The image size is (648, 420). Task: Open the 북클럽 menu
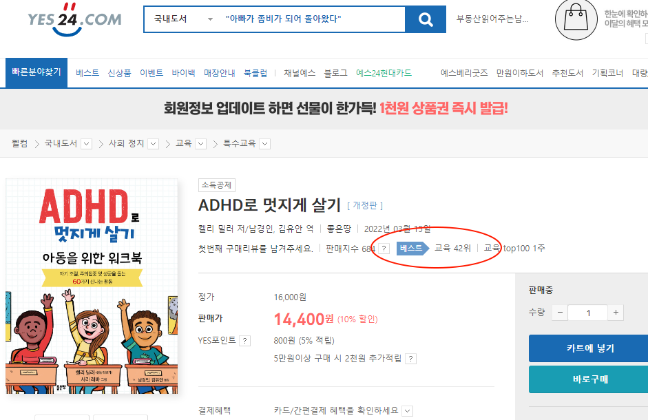(x=255, y=73)
